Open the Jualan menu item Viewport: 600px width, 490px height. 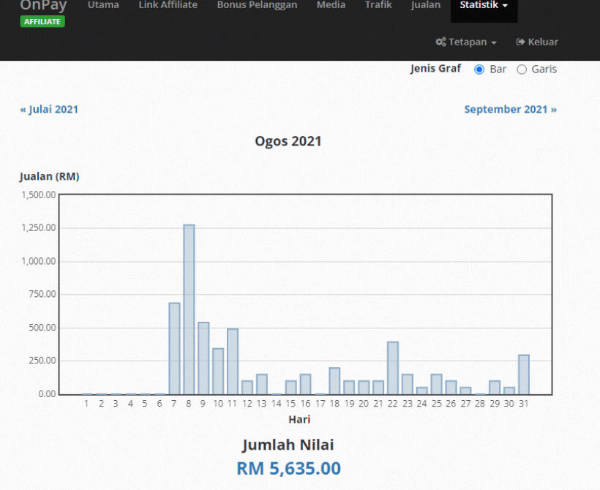point(426,6)
